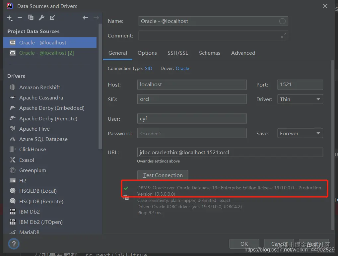
Task: Navigate forward with right arrow
Action: (x=96, y=18)
